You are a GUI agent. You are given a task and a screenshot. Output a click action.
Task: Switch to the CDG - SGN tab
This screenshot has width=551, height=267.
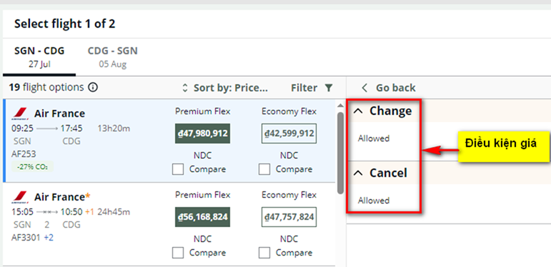click(112, 57)
